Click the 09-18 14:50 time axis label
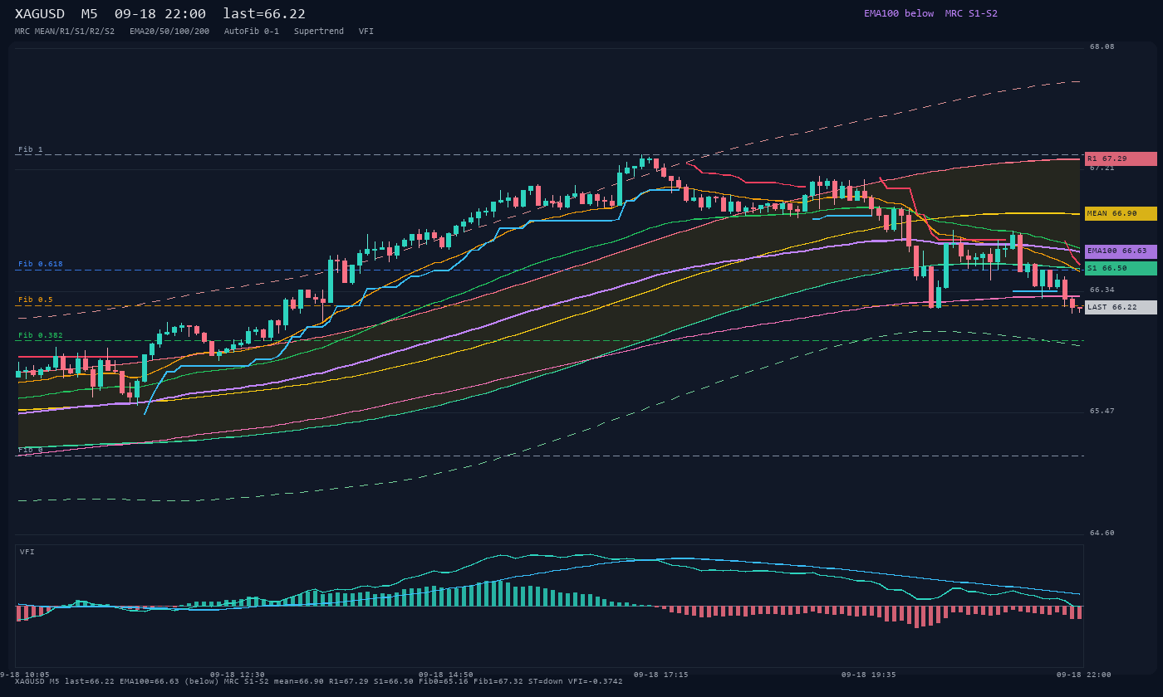 446,675
